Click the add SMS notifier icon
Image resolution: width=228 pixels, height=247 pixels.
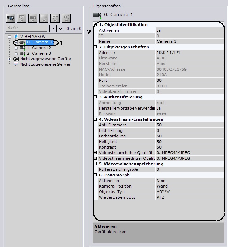click(55, 18)
